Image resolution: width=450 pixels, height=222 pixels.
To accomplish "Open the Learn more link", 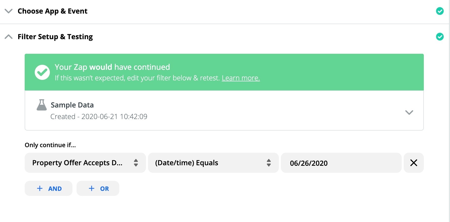I will coord(241,78).
